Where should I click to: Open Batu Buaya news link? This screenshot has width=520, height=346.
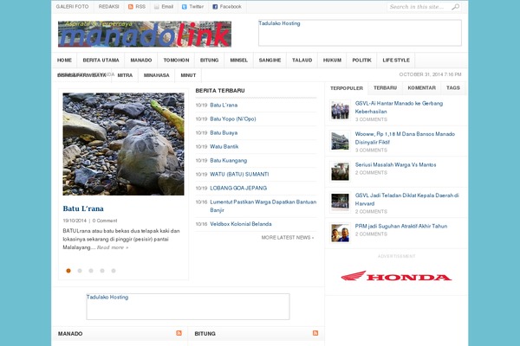(224, 132)
